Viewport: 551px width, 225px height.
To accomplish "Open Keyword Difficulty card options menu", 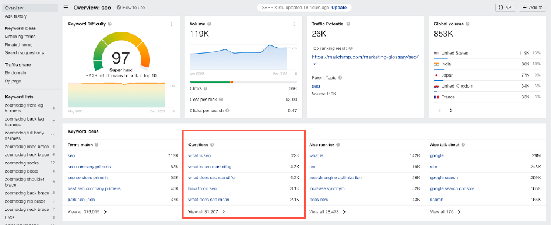I will 172,24.
